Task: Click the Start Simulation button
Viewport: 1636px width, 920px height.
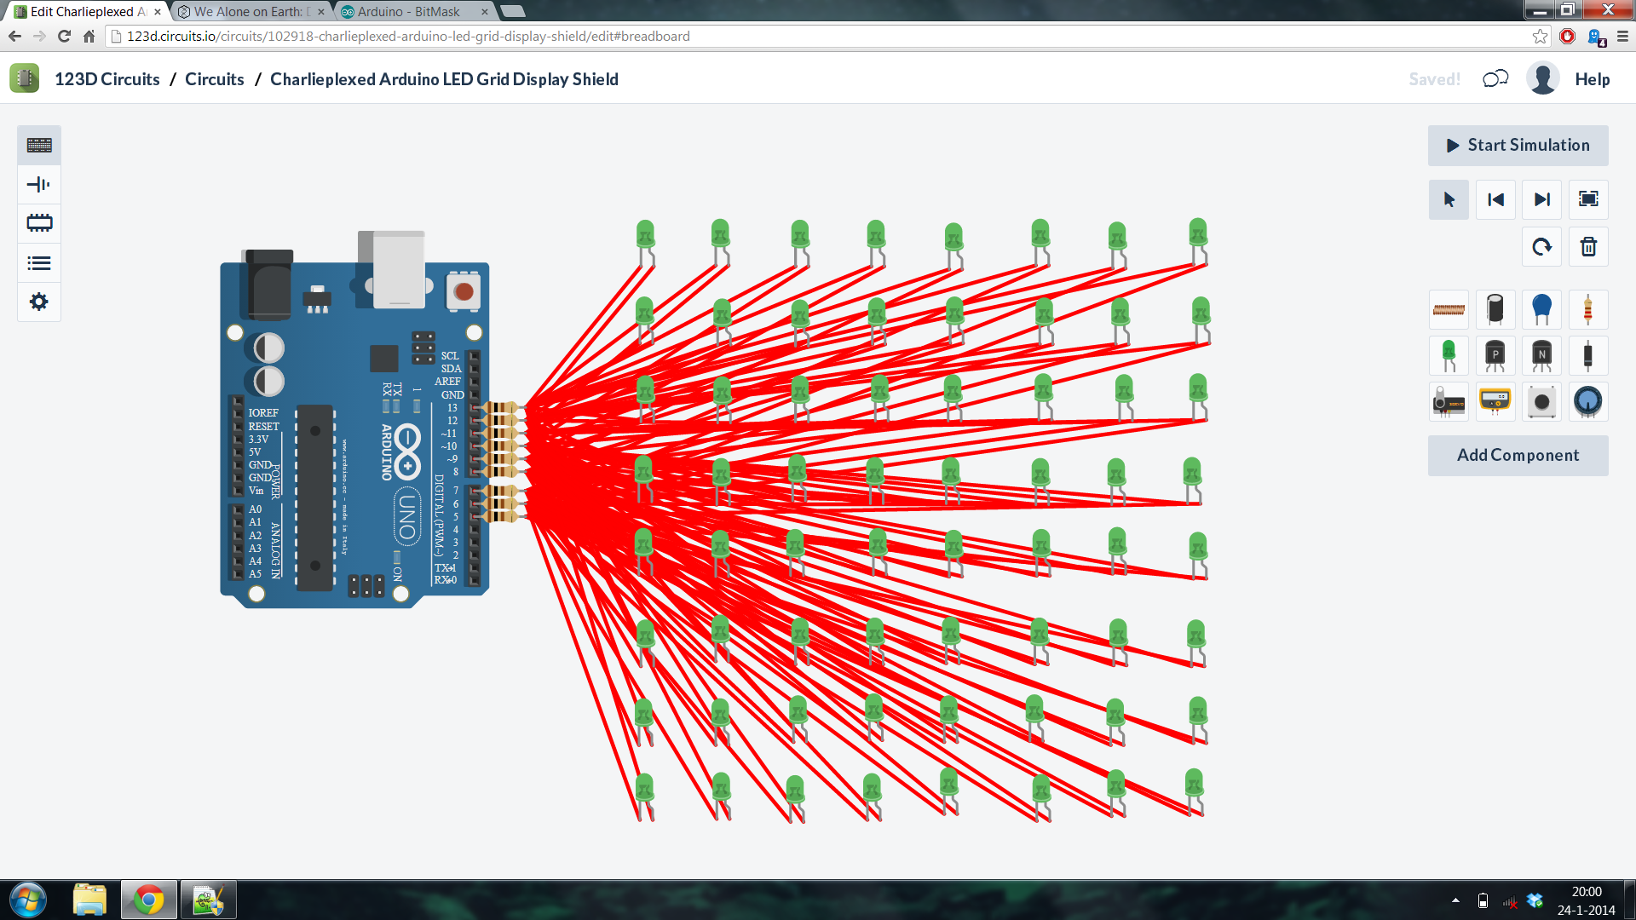Action: pos(1518,144)
